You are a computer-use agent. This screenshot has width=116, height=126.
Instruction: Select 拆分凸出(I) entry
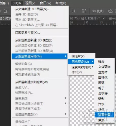point(40,122)
